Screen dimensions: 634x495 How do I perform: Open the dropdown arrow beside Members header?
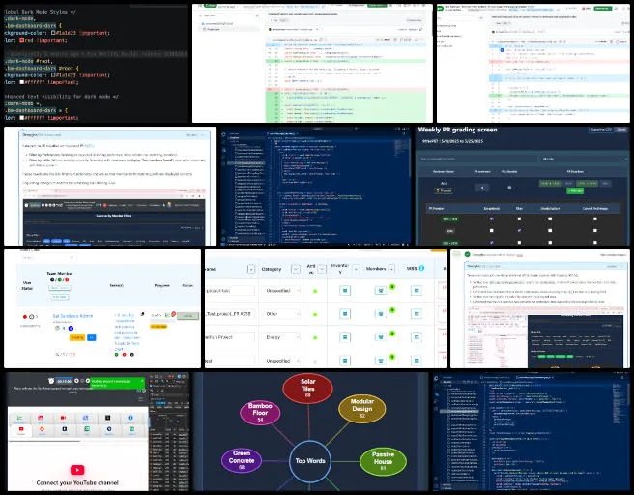(391, 269)
